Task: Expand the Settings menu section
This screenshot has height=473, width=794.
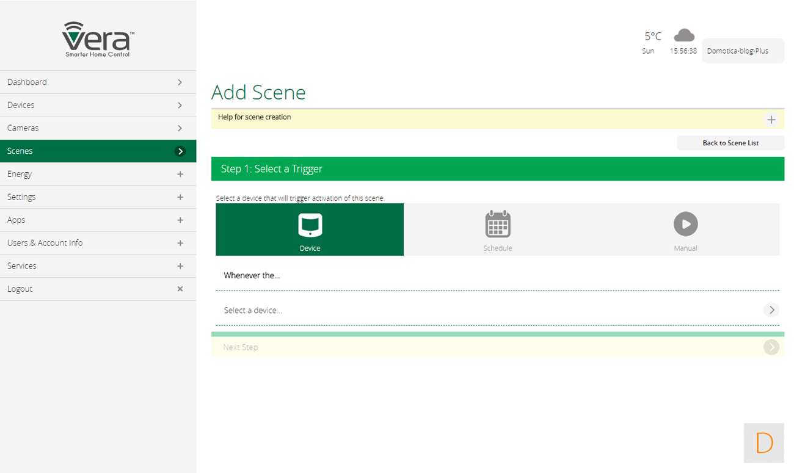Action: [180, 197]
